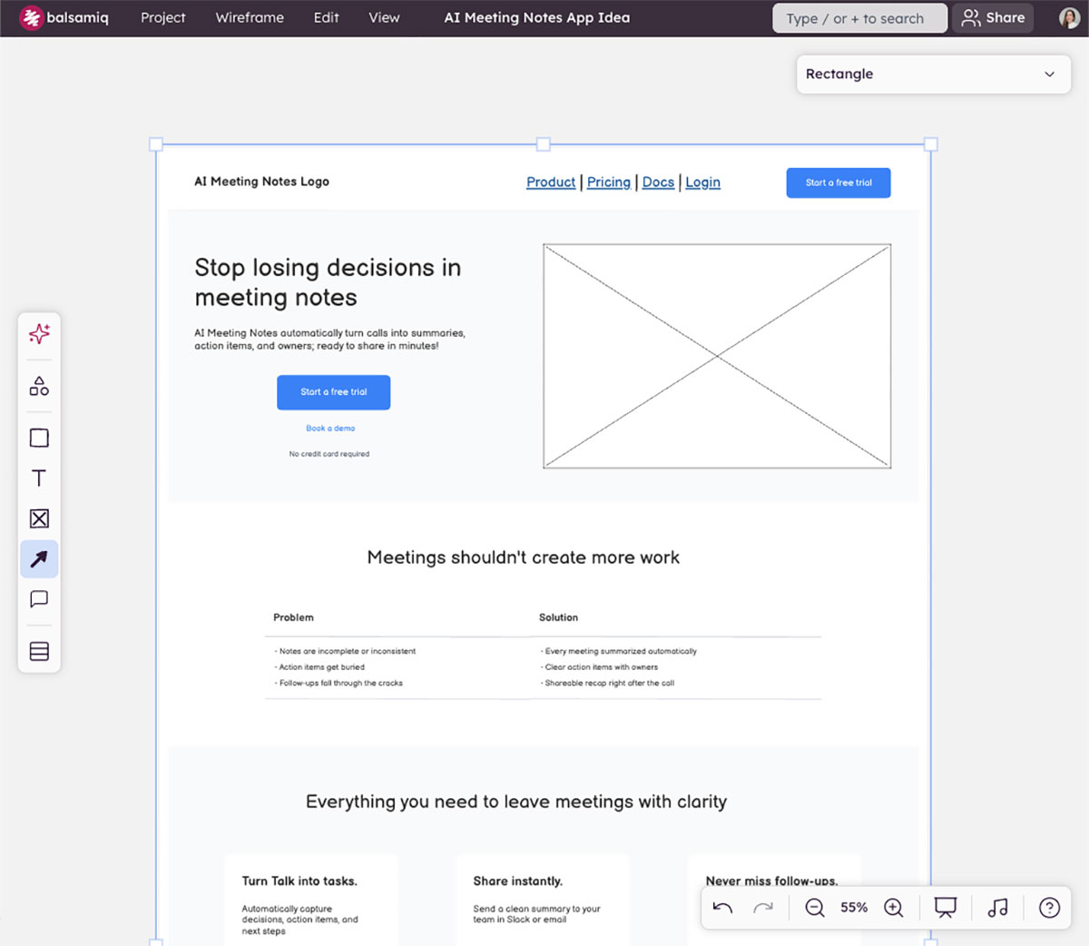Image resolution: width=1089 pixels, height=946 pixels.
Task: Select the Image placeholder tool
Action: [38, 518]
